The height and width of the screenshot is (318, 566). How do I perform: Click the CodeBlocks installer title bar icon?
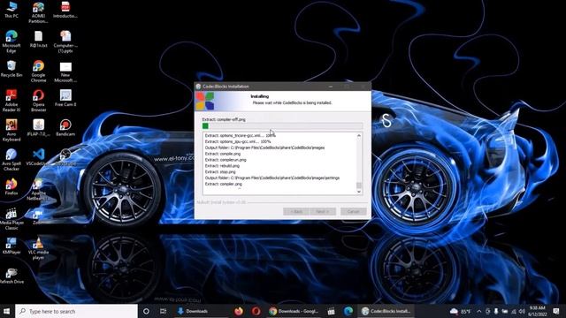click(x=198, y=87)
